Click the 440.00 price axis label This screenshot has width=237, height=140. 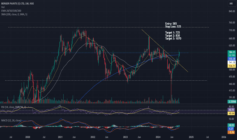[x=232, y=84]
